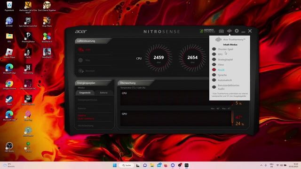Open the Windows Start menu
This screenshot has width=301, height=169.
pyautogui.click(x=115, y=165)
